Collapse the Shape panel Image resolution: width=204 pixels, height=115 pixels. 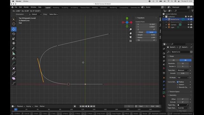coord(171,56)
